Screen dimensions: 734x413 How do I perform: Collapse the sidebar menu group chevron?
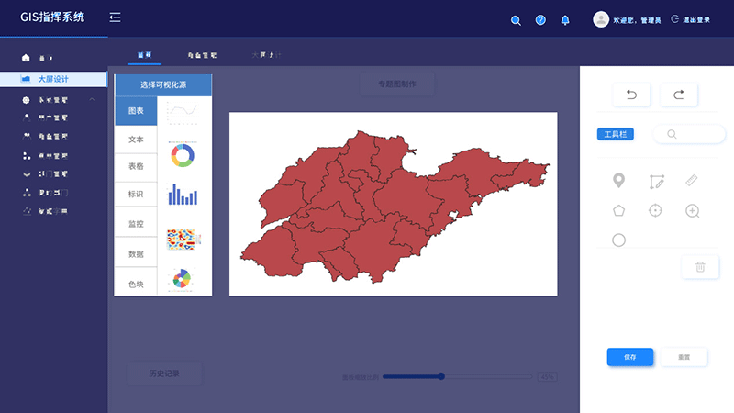pyautogui.click(x=92, y=99)
